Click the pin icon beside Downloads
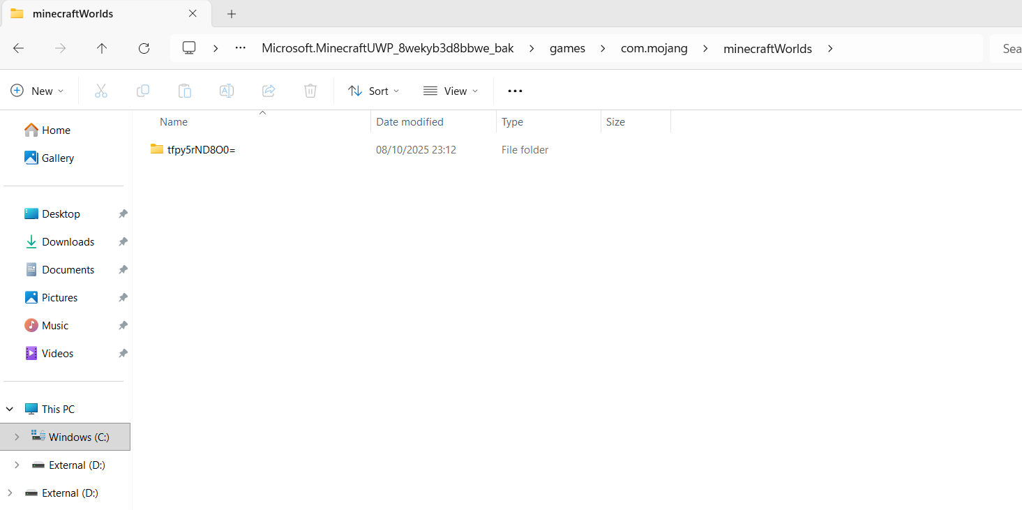1022x510 pixels. click(123, 241)
